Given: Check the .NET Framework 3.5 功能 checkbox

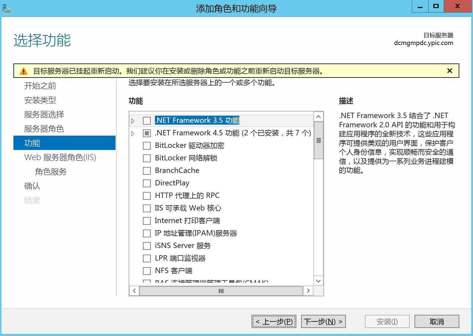Looking at the screenshot, I should coord(147,121).
